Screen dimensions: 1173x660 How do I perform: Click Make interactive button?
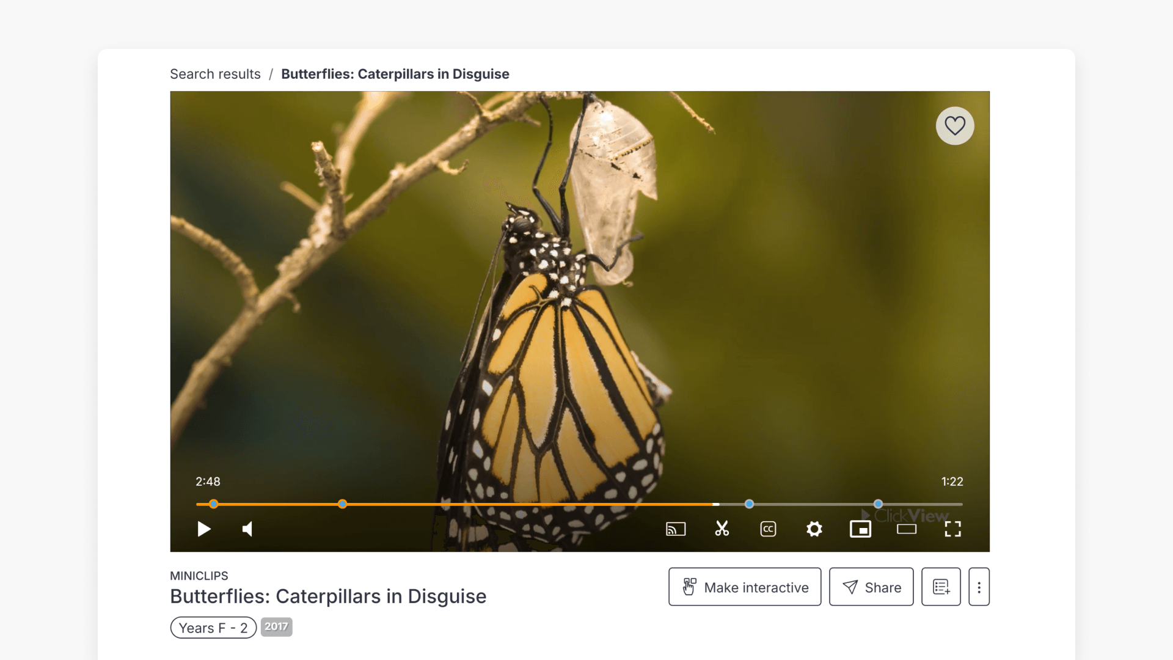coord(745,587)
